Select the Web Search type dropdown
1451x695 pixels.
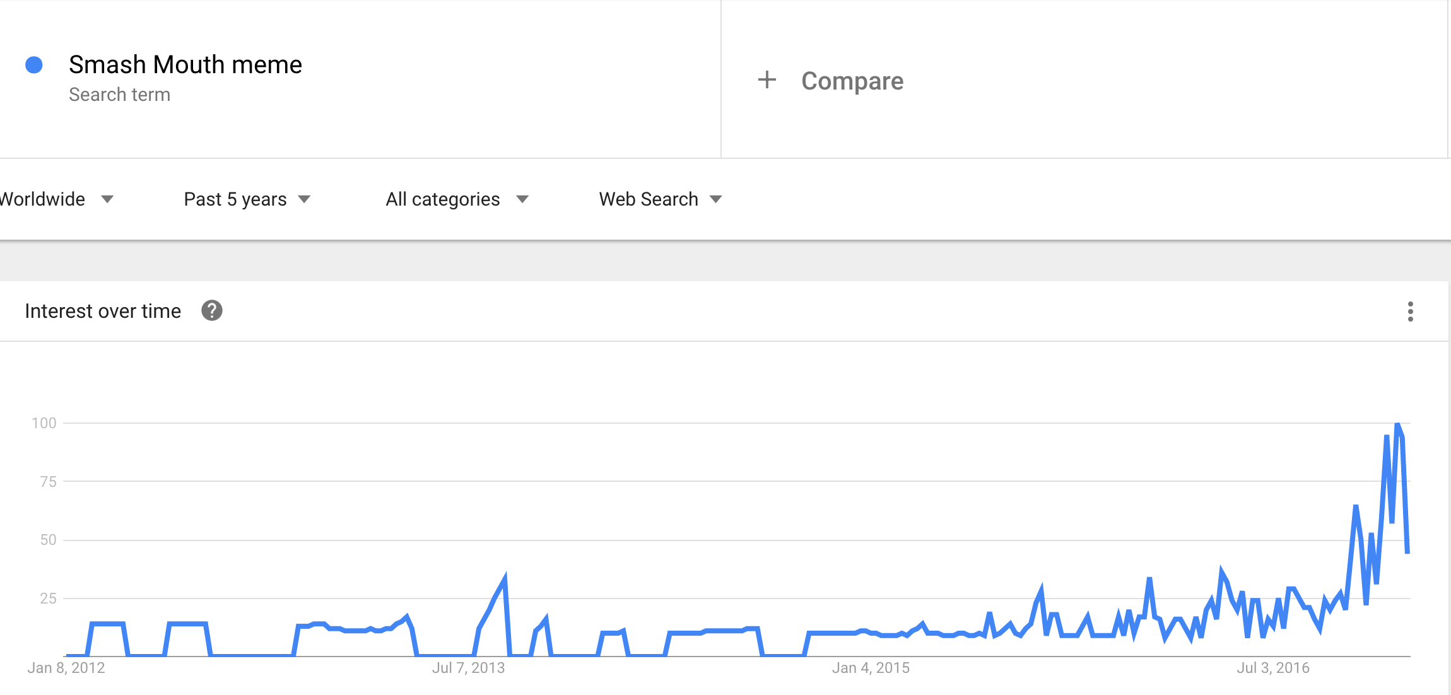coord(648,199)
